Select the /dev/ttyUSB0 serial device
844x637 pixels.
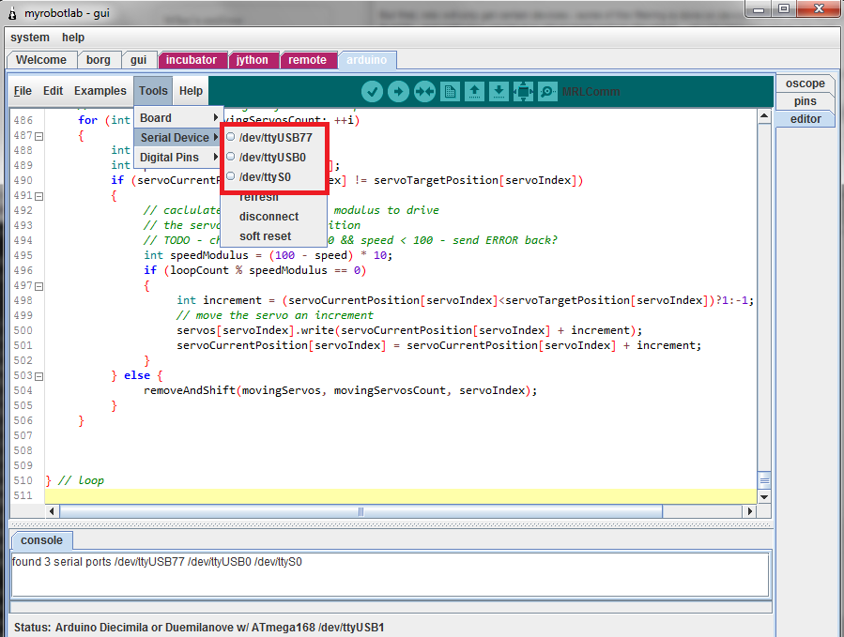[x=274, y=157]
